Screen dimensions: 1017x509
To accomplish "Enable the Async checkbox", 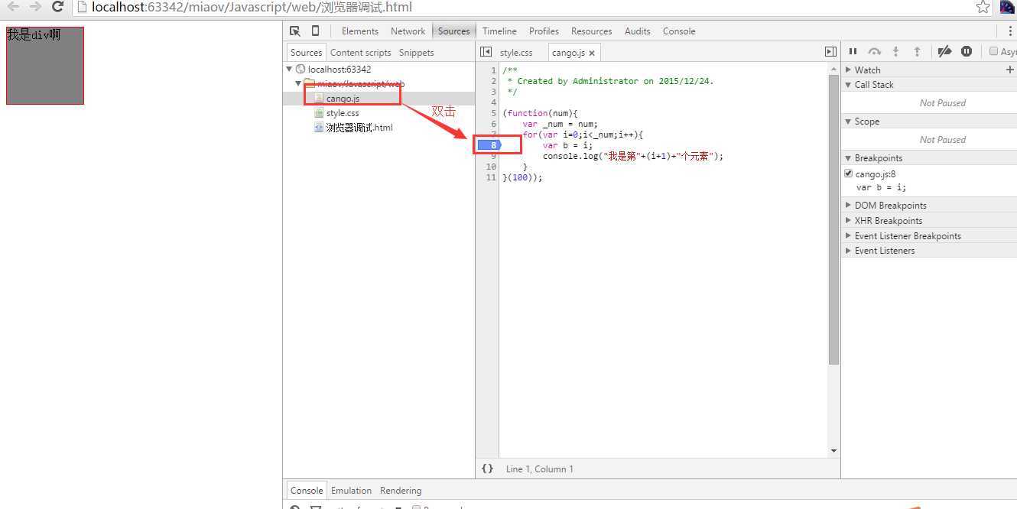I will coord(994,51).
